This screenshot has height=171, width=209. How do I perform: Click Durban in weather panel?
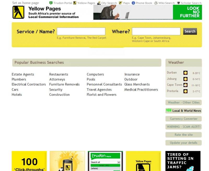[x=172, y=73]
